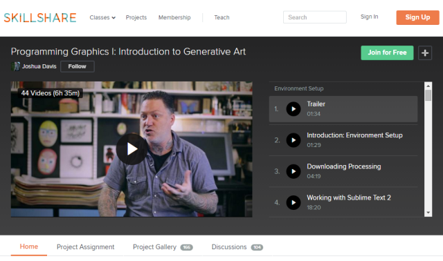Switch to Project Assignment tab
The height and width of the screenshot is (261, 443).
click(86, 247)
